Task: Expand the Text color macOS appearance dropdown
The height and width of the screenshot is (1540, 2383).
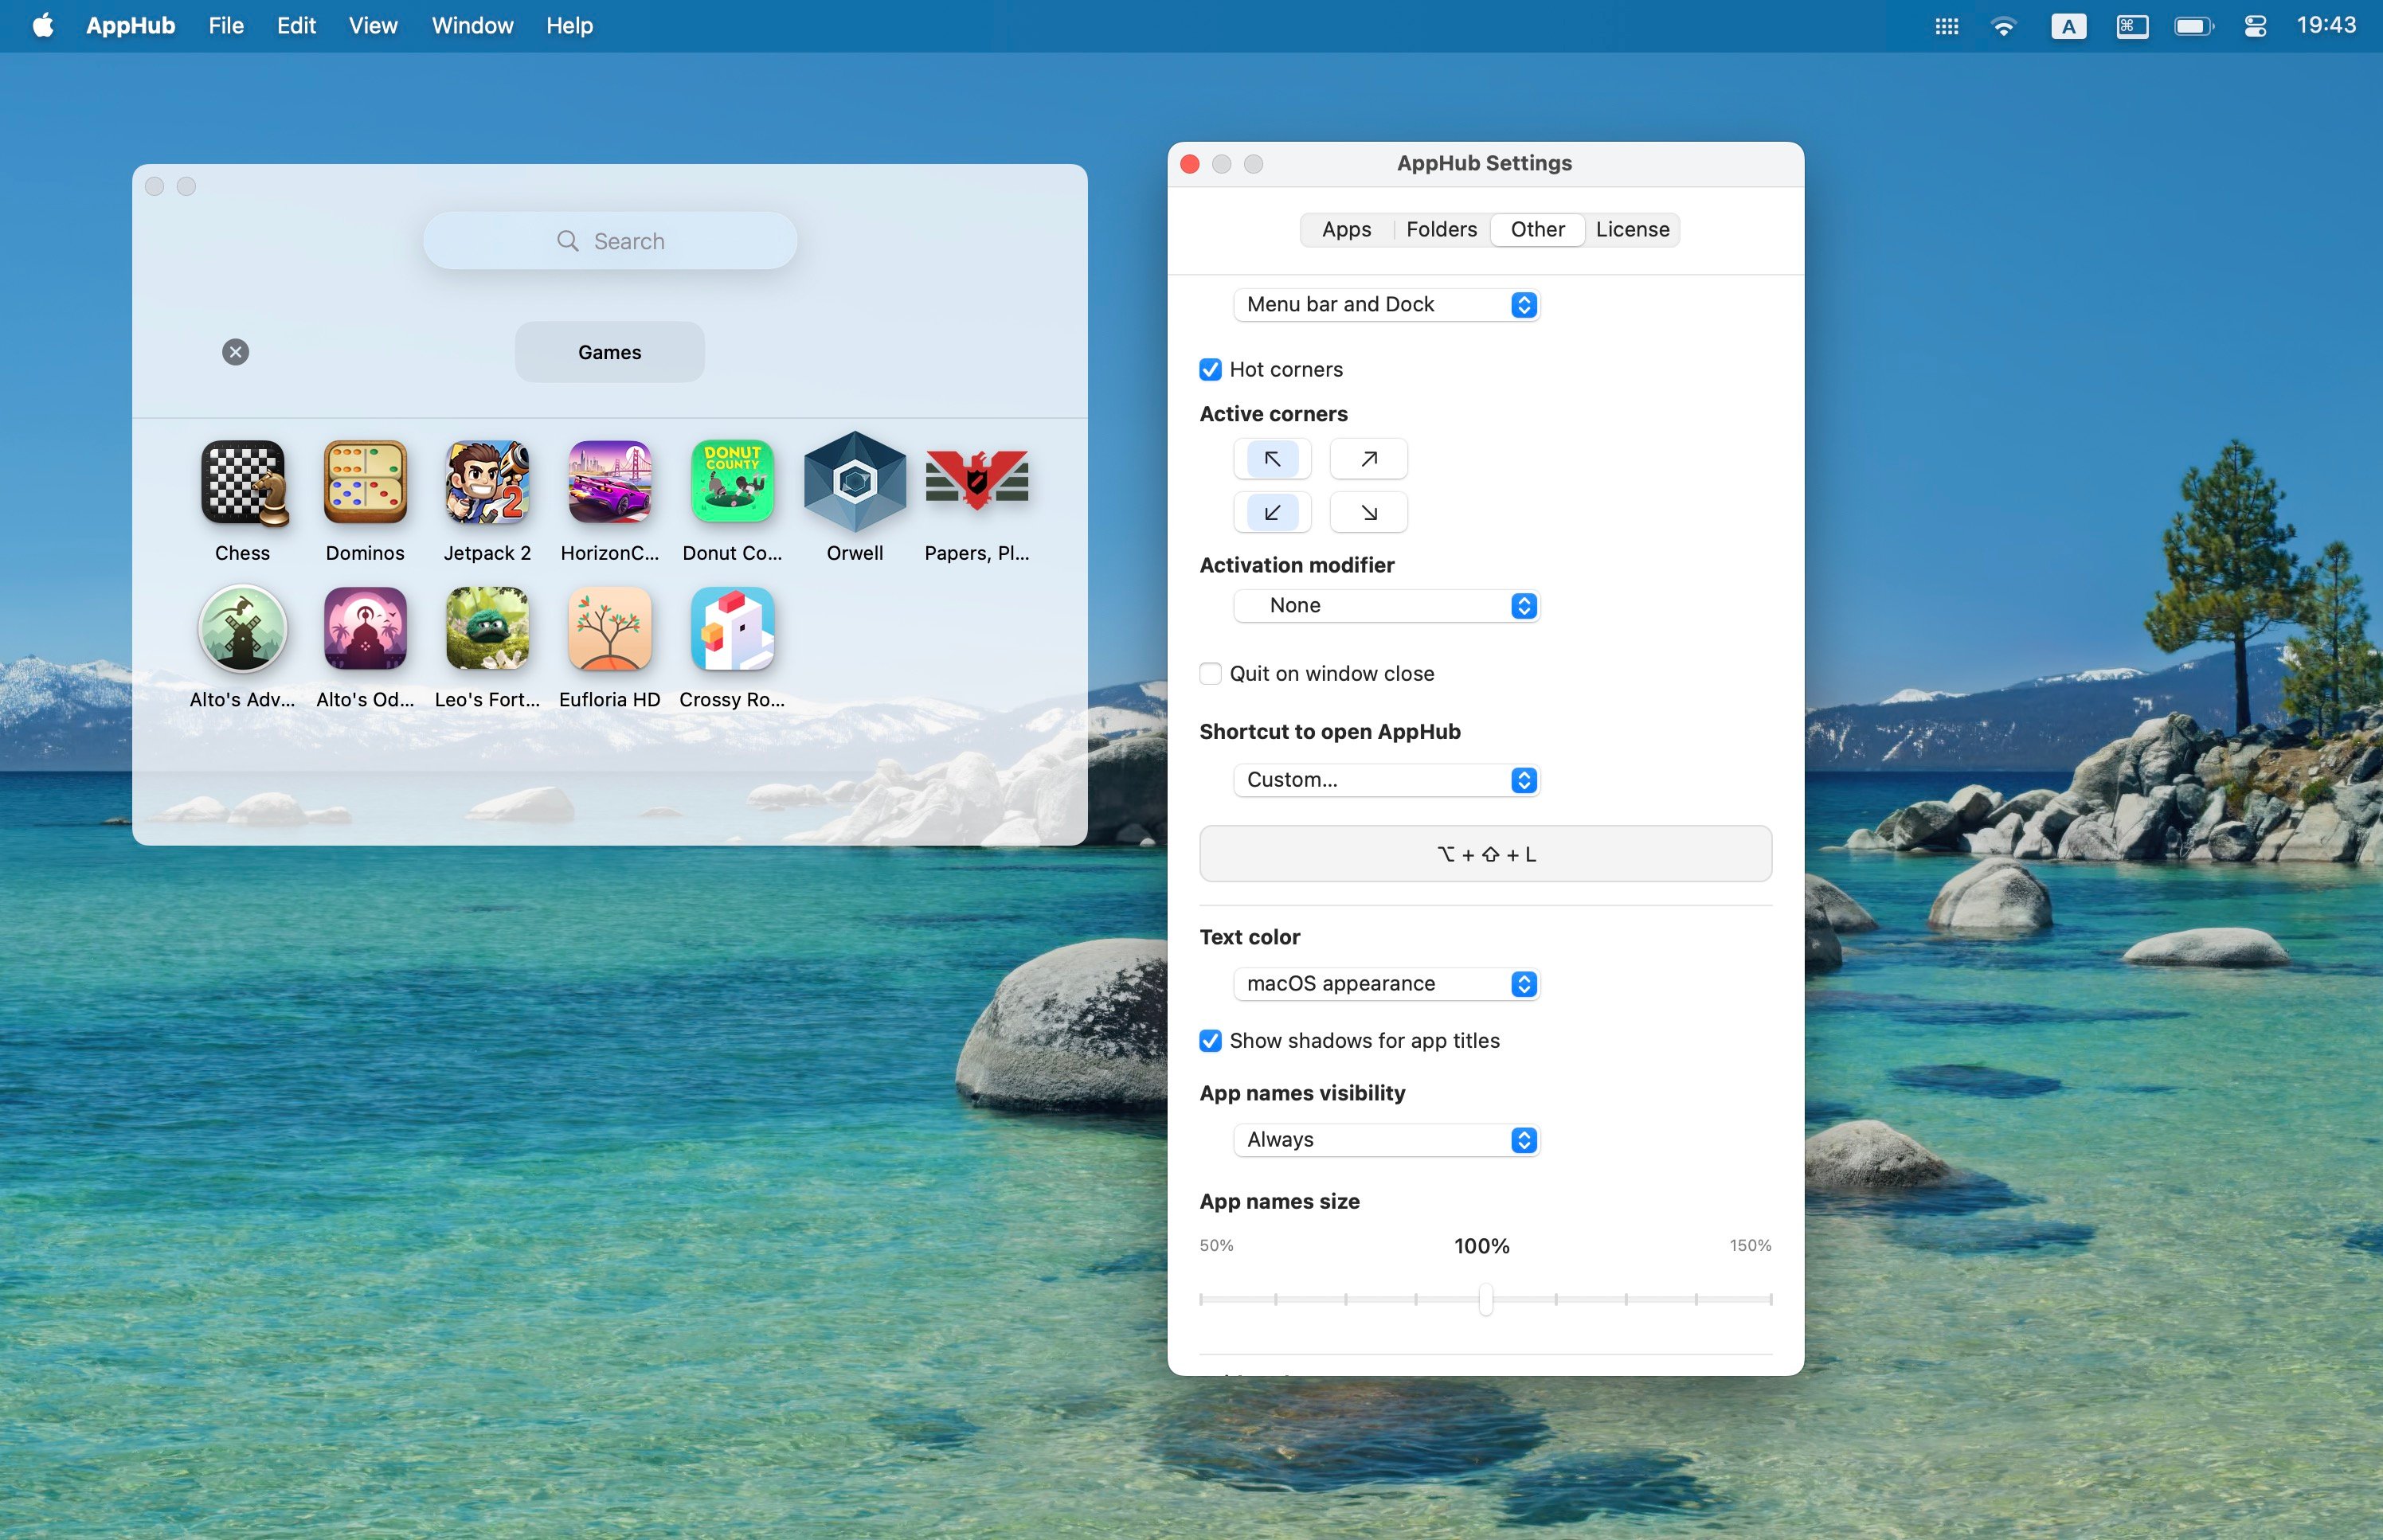Action: (x=1386, y=984)
